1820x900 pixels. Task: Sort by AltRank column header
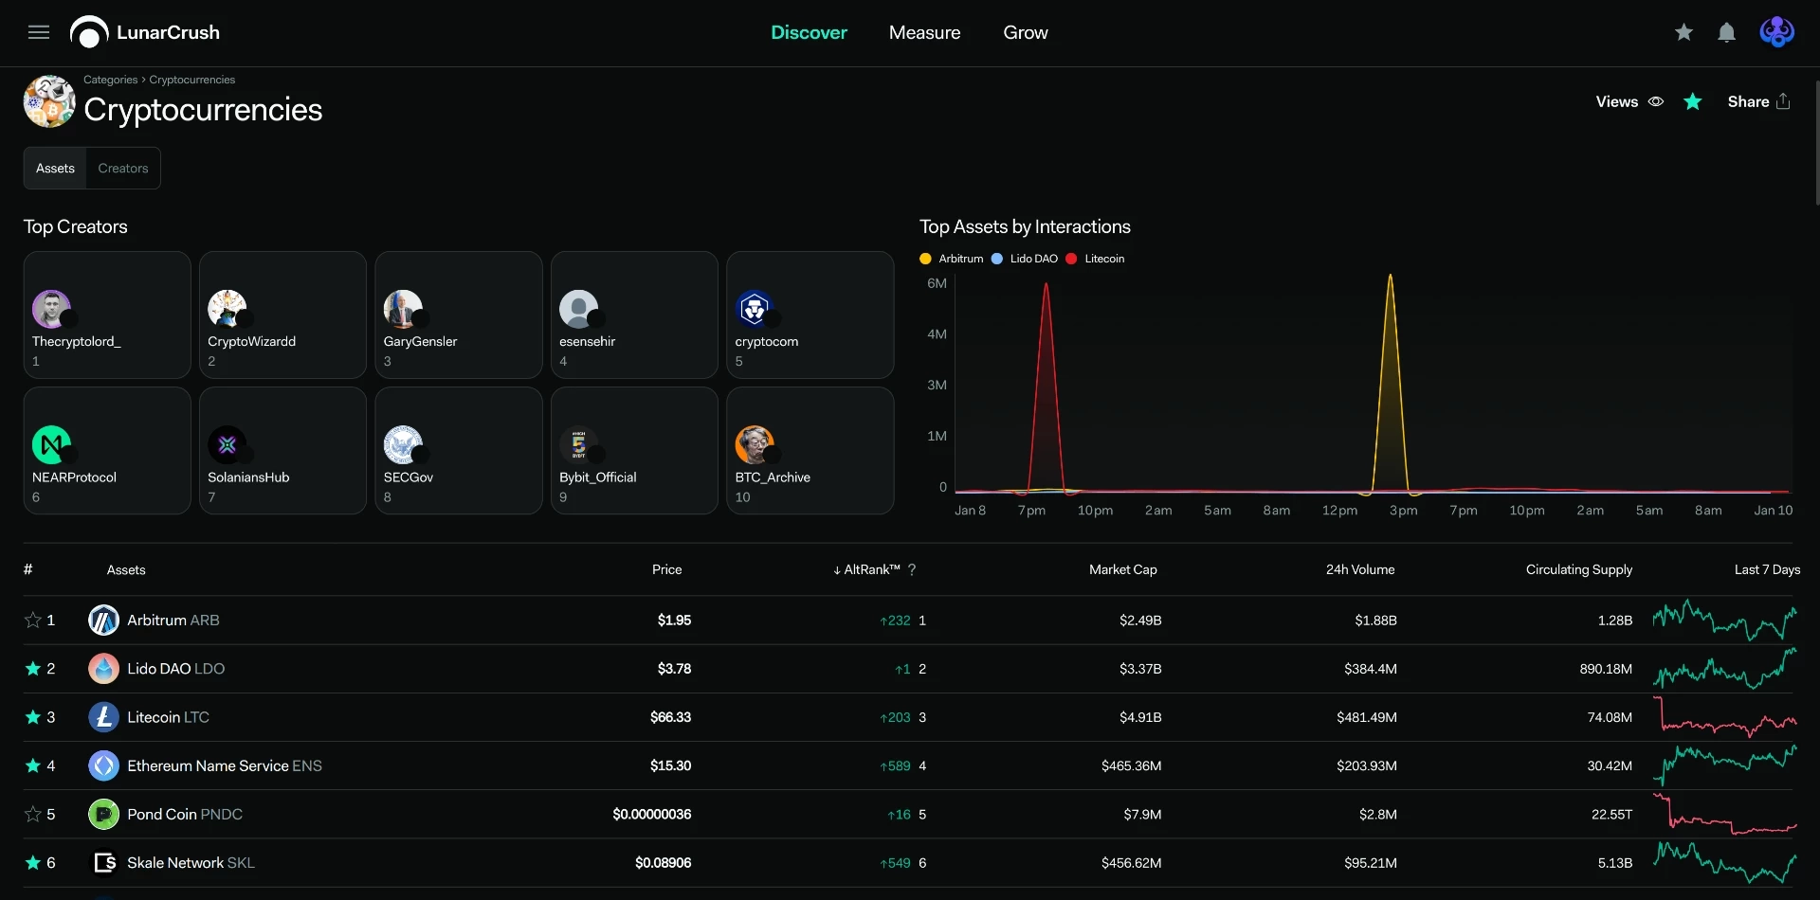(x=866, y=569)
